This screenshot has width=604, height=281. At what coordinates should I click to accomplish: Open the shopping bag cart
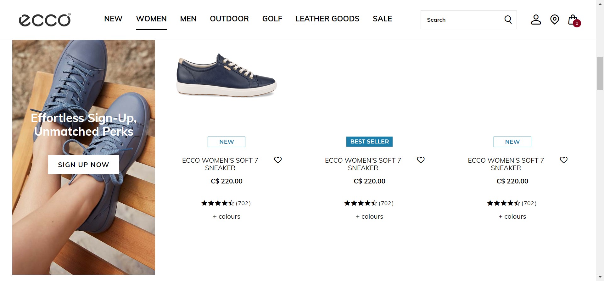pyautogui.click(x=573, y=20)
